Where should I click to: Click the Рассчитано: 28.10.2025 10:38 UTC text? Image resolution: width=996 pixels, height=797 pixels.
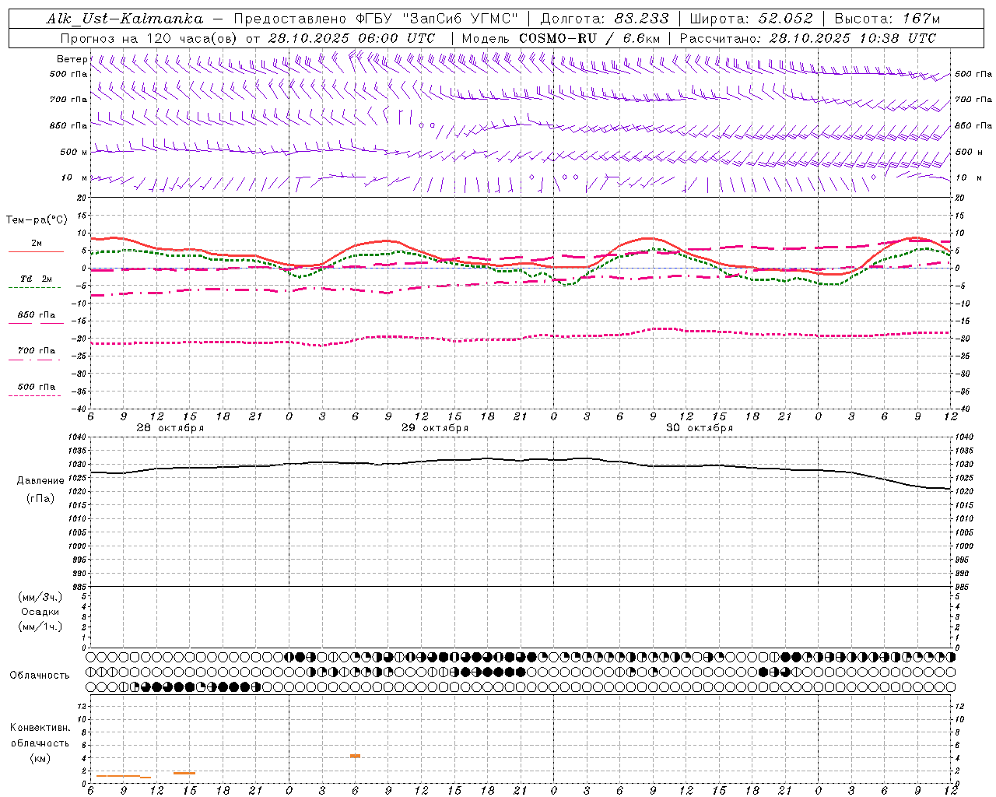click(x=808, y=38)
